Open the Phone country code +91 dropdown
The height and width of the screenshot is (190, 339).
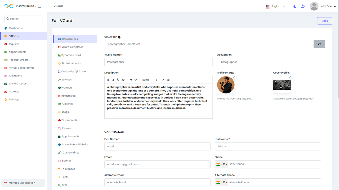click(222, 164)
